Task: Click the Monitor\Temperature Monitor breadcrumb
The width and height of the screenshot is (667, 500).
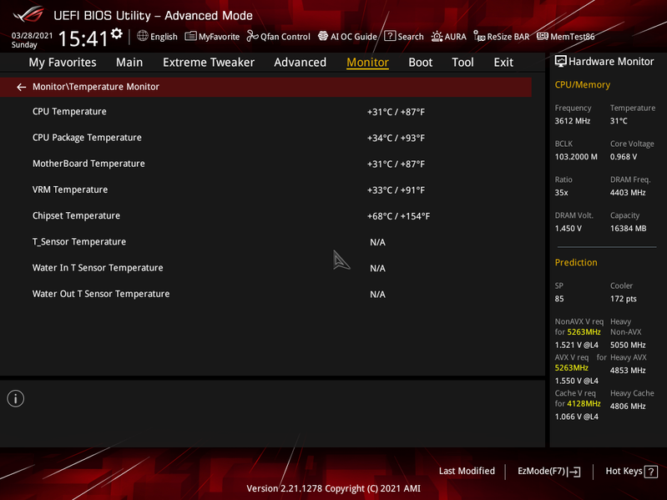Action: [96, 87]
